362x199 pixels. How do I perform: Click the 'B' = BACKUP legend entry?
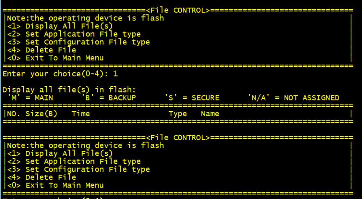point(109,98)
